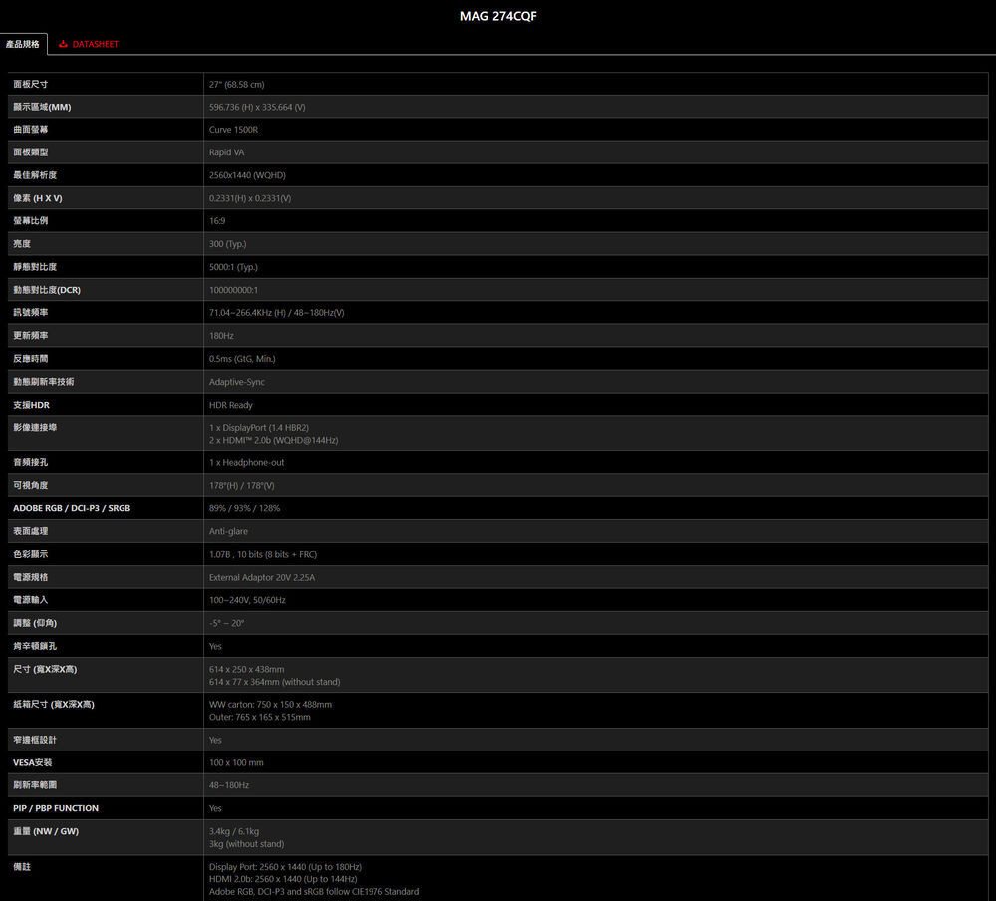Click the 0.5ms (GtG, Min.) response time
Screen dimensions: 996x901
[242, 359]
